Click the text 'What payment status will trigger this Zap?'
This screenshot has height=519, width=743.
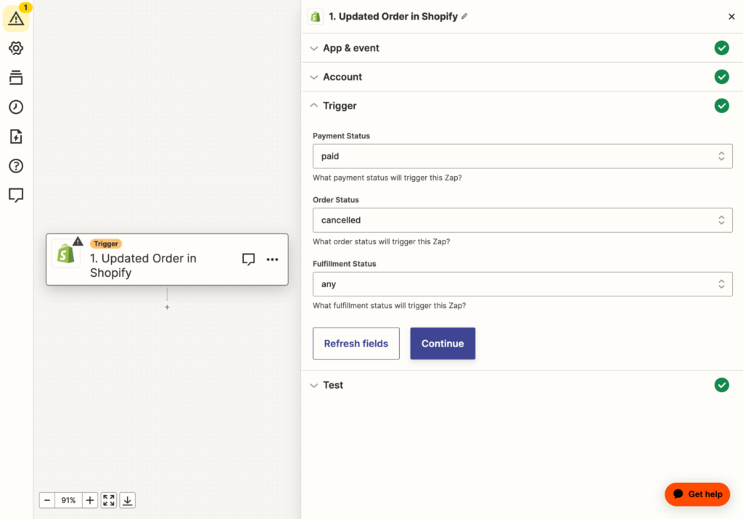(387, 178)
